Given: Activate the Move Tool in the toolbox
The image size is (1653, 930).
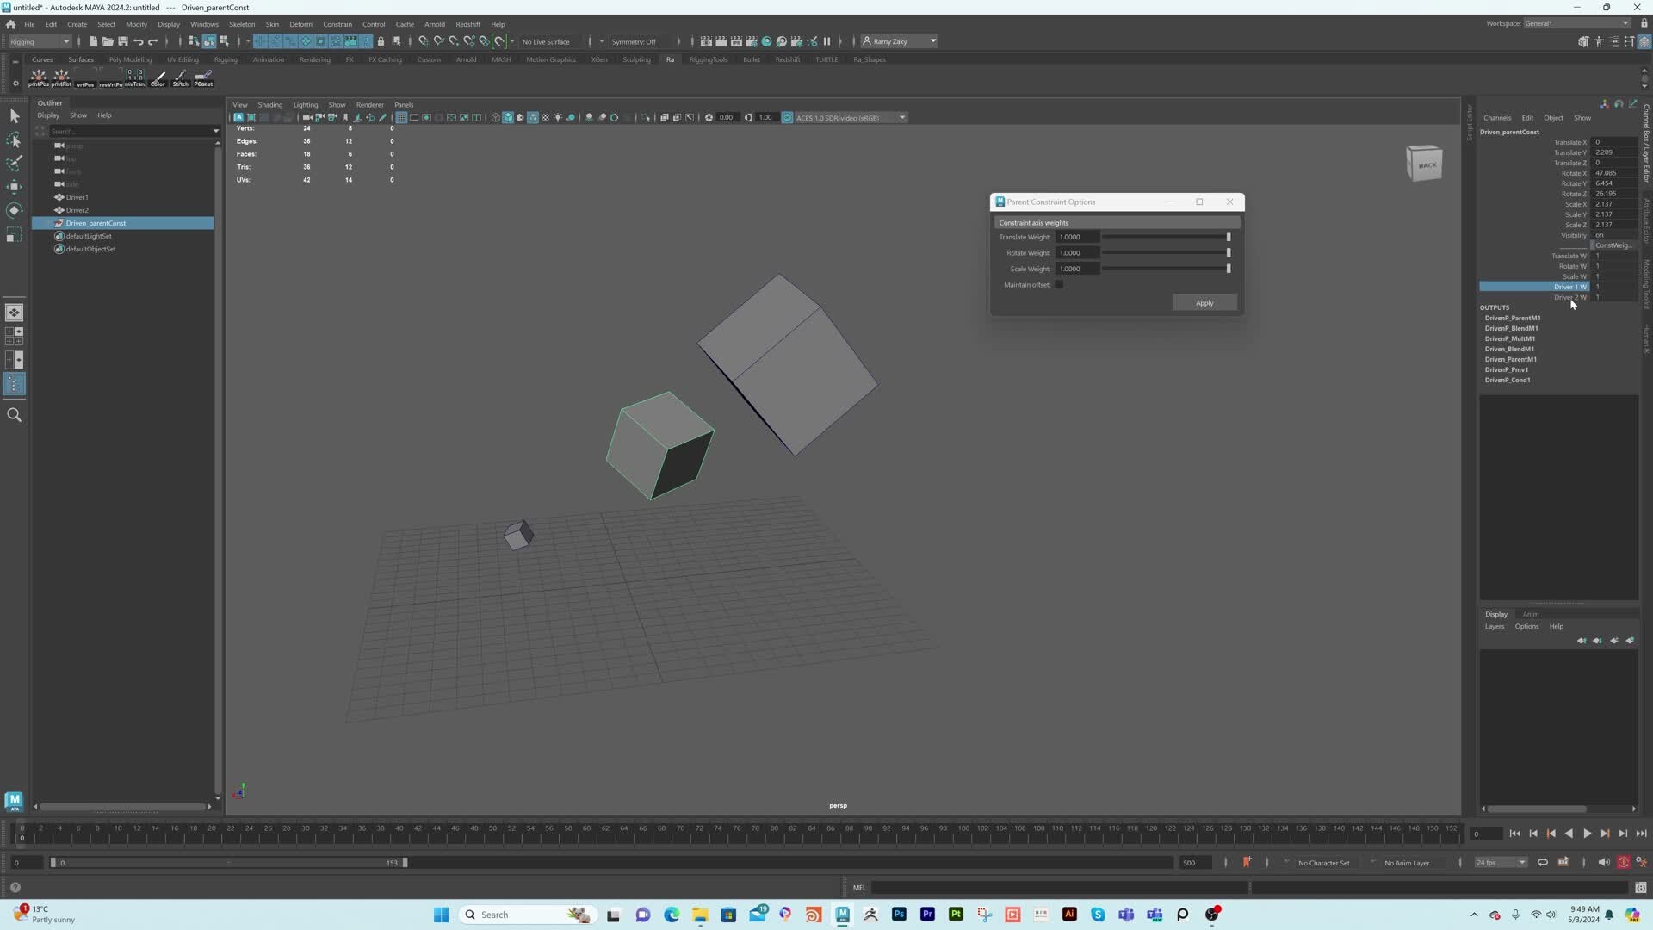Looking at the screenshot, I should pos(14,187).
